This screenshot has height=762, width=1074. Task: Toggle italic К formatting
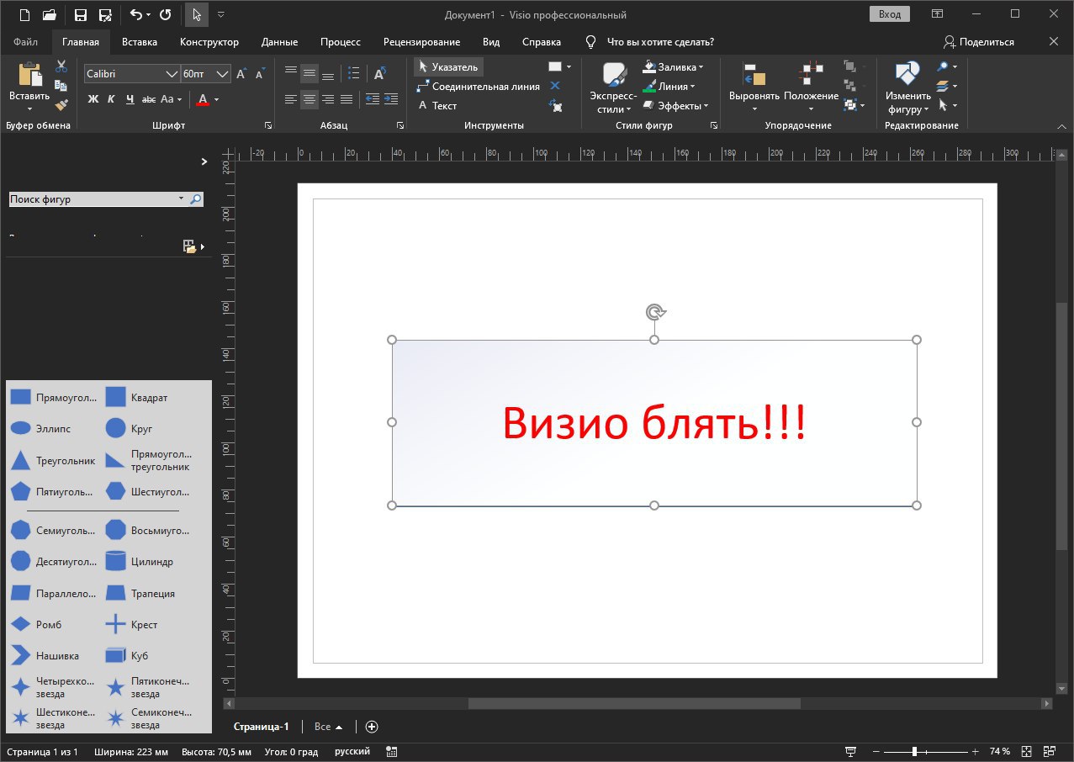point(112,99)
